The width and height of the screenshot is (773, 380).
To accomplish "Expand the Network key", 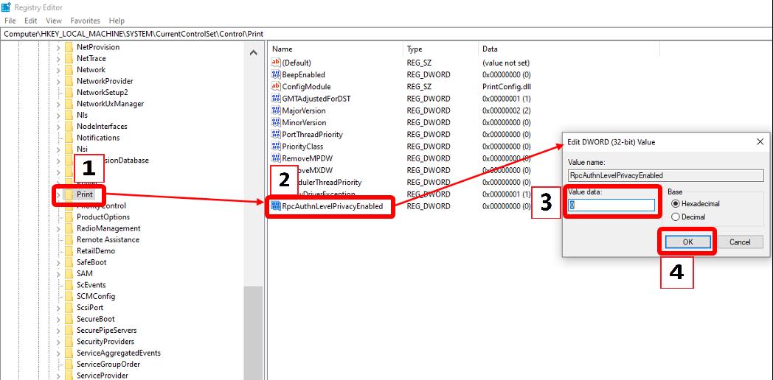I will point(58,70).
